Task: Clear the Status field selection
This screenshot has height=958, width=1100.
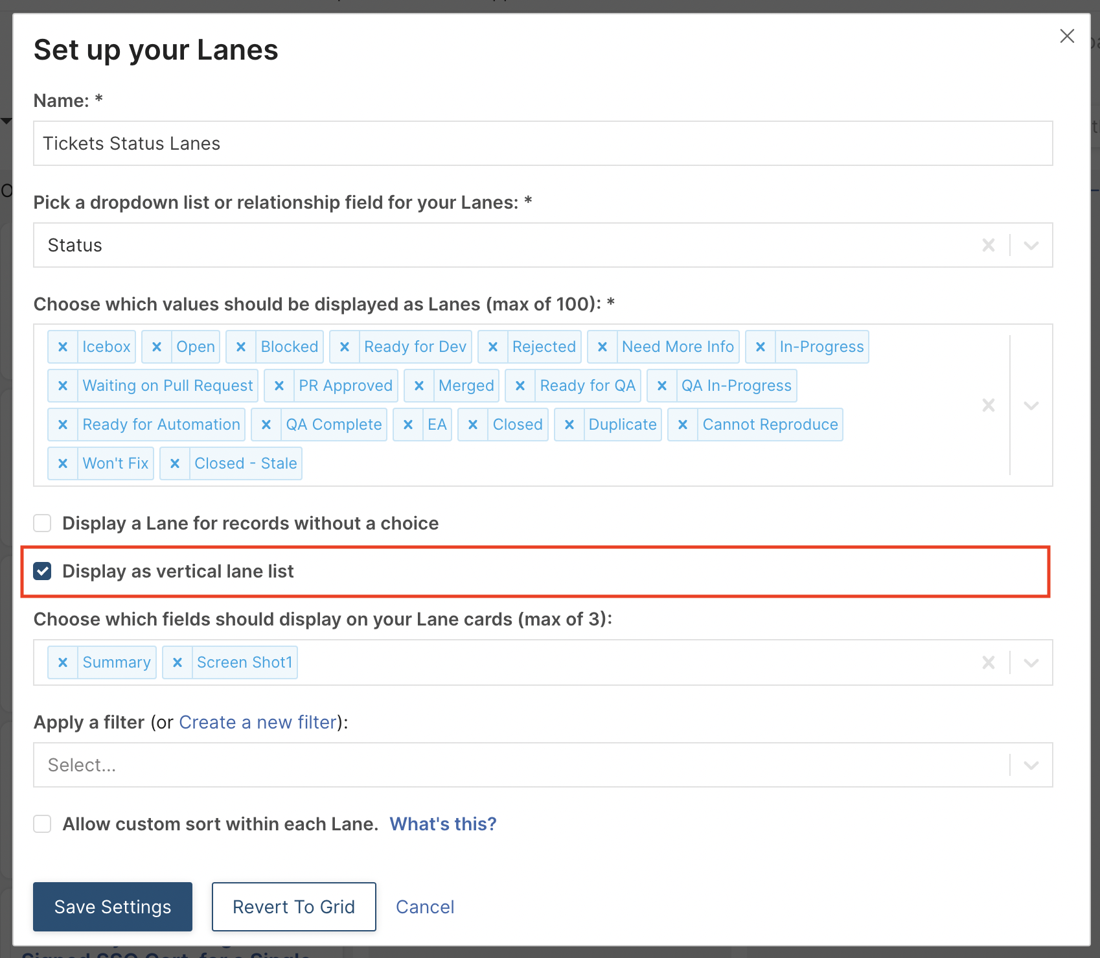Action: click(x=989, y=245)
